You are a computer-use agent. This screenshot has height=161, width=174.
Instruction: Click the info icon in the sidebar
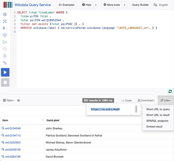[x=5, y=14]
